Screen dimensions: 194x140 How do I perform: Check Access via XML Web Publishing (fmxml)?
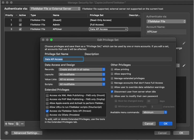(x=47, y=95)
